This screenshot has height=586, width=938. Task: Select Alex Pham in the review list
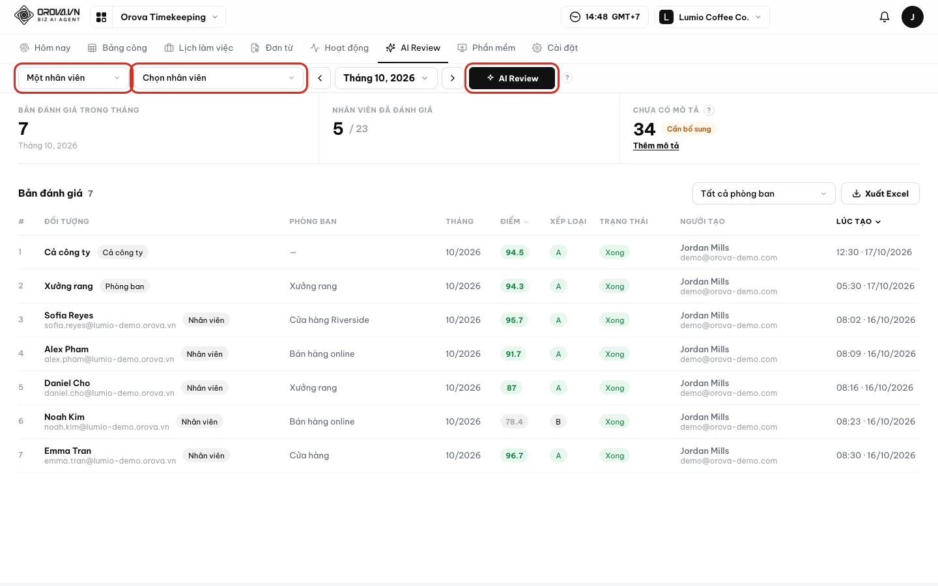click(469, 354)
